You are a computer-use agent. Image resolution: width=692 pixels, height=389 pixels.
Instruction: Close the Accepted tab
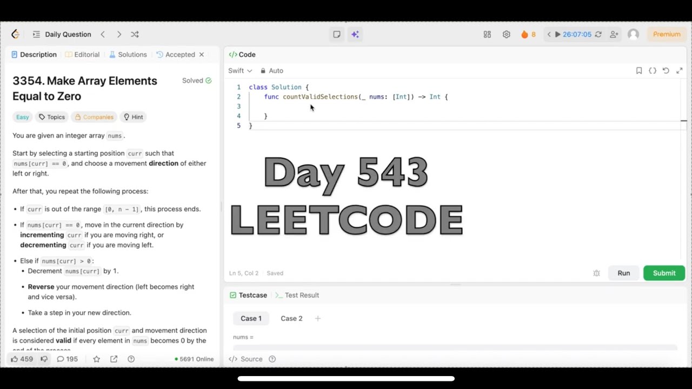click(202, 55)
